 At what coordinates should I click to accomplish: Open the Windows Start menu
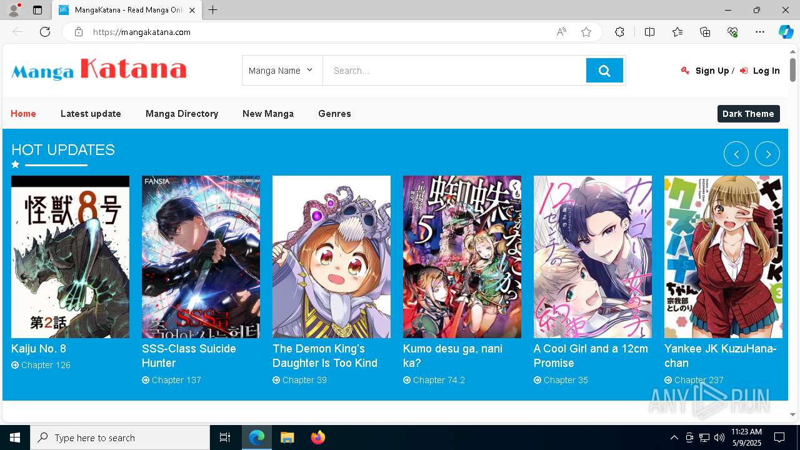point(15,437)
